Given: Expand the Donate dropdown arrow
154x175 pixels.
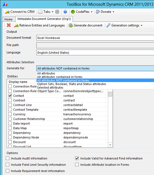Looking at the screenshot, I should pos(113,12).
